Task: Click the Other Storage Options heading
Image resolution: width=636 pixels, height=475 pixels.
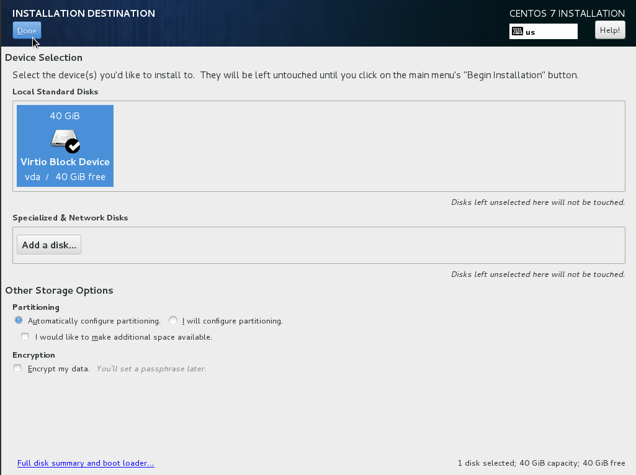Action: (59, 291)
